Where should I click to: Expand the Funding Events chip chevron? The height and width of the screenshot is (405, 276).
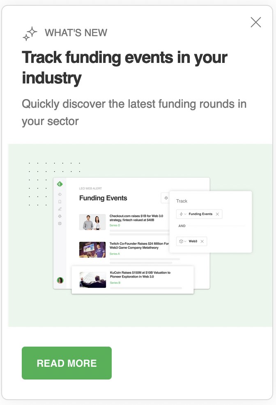185,214
